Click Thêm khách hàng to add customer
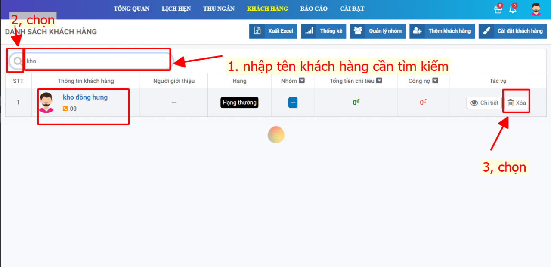This screenshot has width=551, height=267. pyautogui.click(x=442, y=31)
